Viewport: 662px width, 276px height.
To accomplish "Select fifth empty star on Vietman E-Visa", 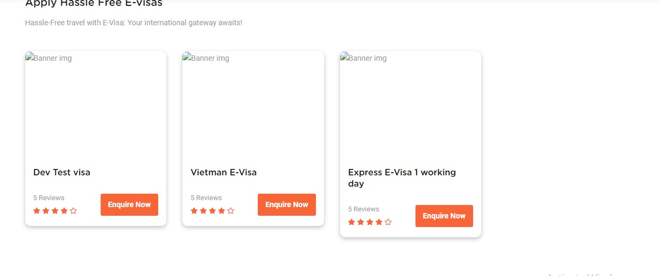I will coord(231,211).
